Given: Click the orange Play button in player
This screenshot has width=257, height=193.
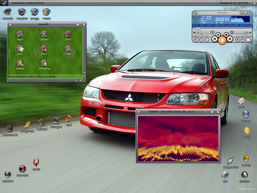Looking at the screenshot, I should 222,40.
